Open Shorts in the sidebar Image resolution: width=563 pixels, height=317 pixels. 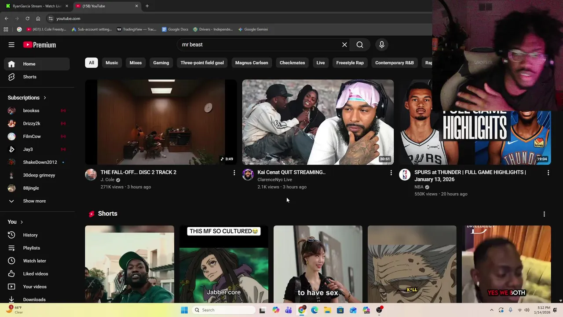tap(37, 77)
